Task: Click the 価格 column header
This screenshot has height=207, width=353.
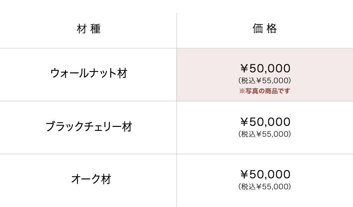Action: tap(265, 29)
